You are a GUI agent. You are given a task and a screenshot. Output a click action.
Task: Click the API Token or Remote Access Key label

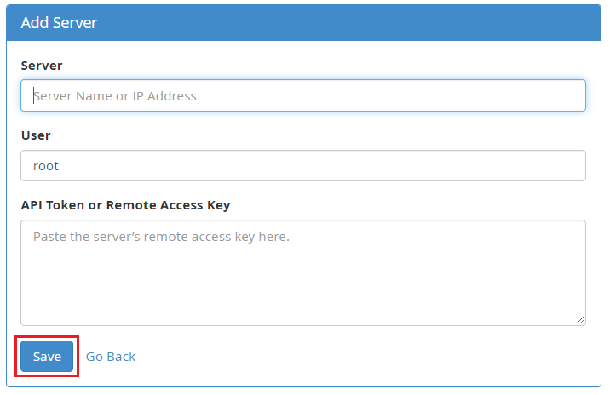pos(125,205)
